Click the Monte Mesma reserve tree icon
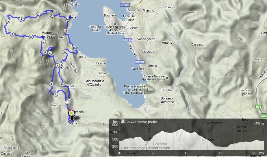 tap(167, 78)
